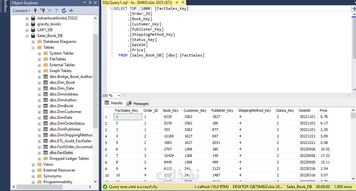This screenshot has height=191, width=356.
Task: Click the Object Explorer auto-hide pin
Action: tap(90, 3)
